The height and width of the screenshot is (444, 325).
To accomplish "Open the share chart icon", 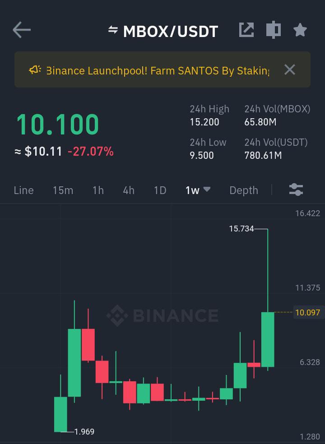I will tap(246, 29).
